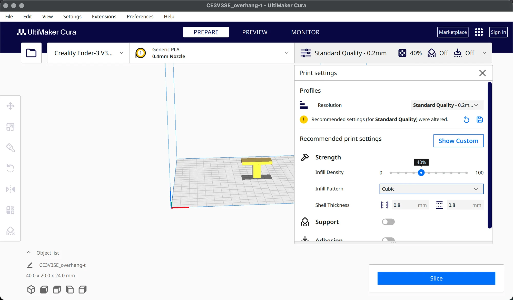The height and width of the screenshot is (300, 513).
Task: Collapse print settings bar chevron
Action: pyautogui.click(x=484, y=53)
